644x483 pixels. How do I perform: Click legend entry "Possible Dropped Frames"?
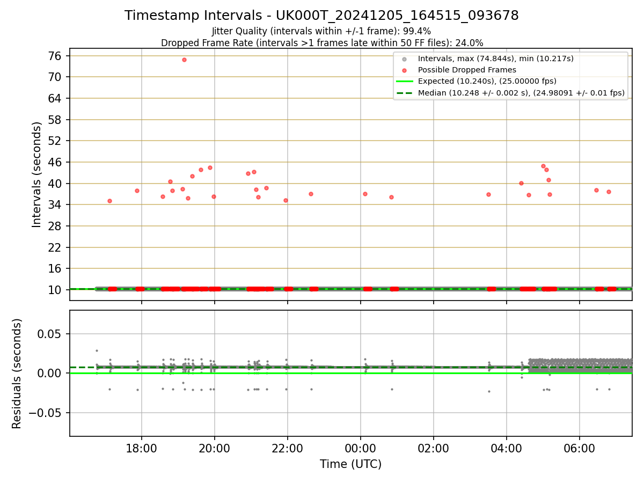pyautogui.click(x=467, y=70)
